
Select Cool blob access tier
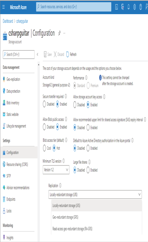click(44, 148)
